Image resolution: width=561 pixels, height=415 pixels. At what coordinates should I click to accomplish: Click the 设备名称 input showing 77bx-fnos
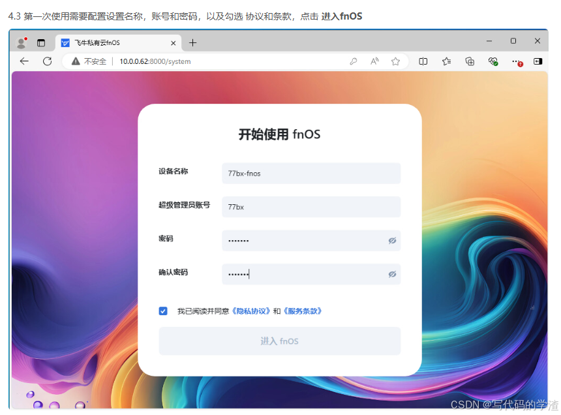(311, 173)
